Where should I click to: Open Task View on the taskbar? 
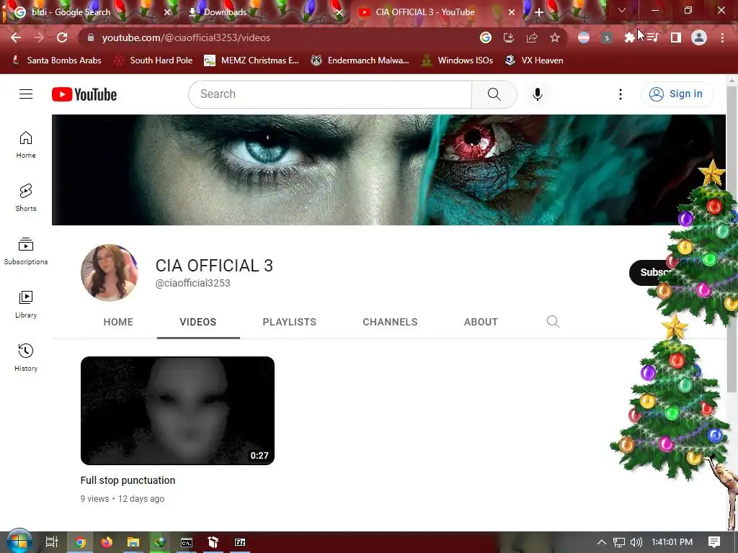[52, 542]
